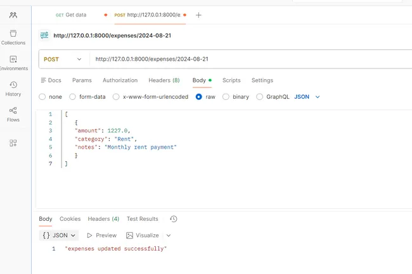Image resolution: width=412 pixels, height=274 pixels.
Task: Open the Environments sidebar panel
Action: [x=13, y=63]
